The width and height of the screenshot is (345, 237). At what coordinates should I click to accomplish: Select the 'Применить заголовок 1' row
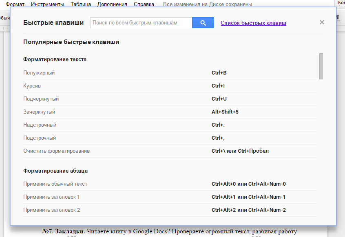170,197
